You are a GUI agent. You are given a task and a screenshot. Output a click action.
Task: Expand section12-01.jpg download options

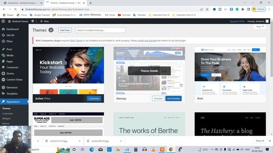pyautogui.click(x=79, y=141)
